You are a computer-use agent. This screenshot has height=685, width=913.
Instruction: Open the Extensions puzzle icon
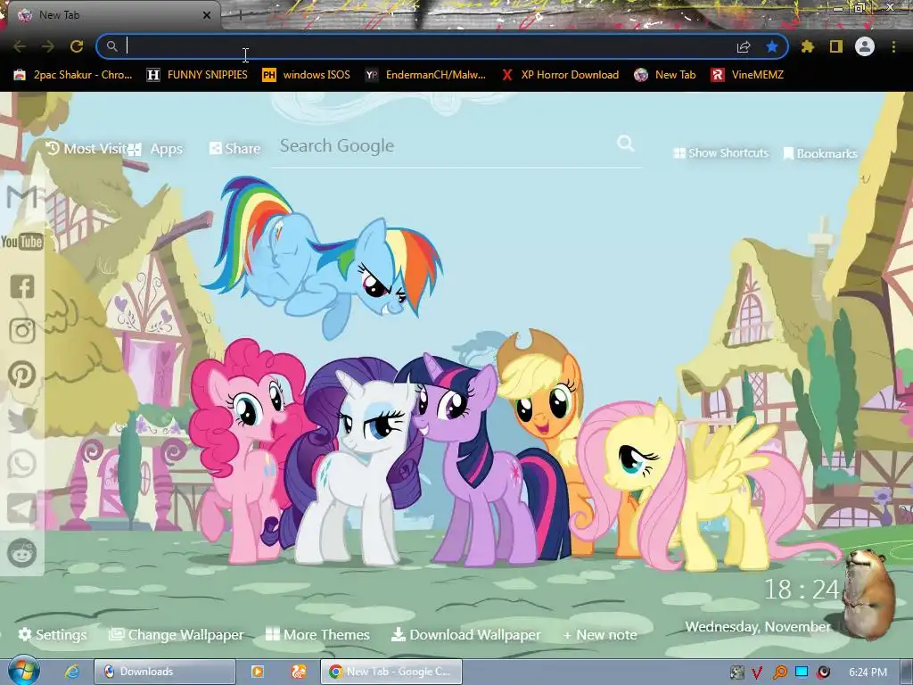(x=807, y=46)
